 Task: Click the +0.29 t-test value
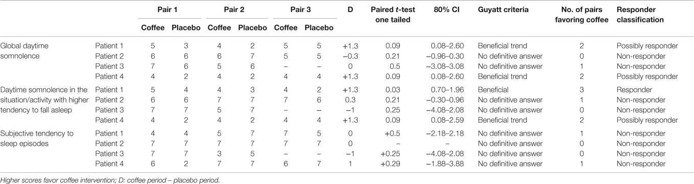coord(393,164)
